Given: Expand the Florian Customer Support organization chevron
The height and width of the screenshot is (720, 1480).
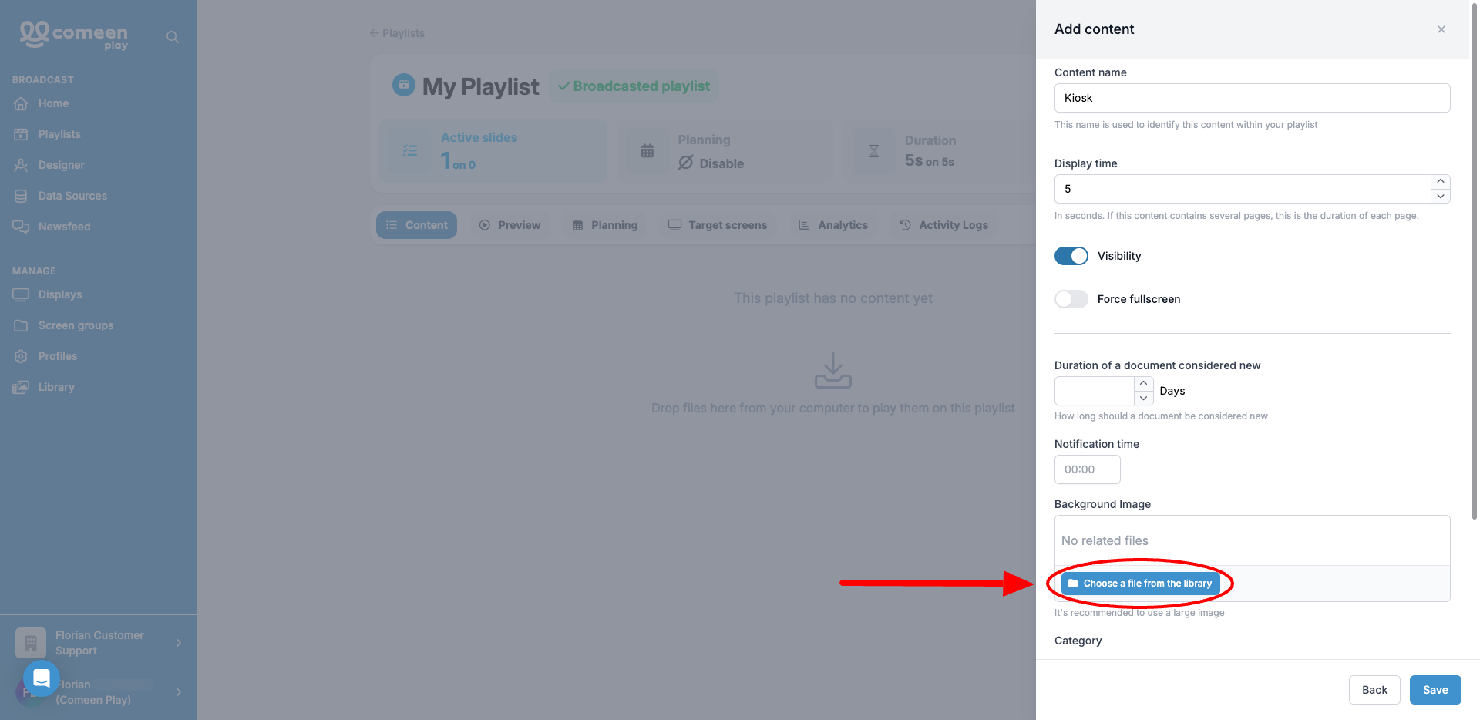Looking at the screenshot, I should click(x=179, y=643).
